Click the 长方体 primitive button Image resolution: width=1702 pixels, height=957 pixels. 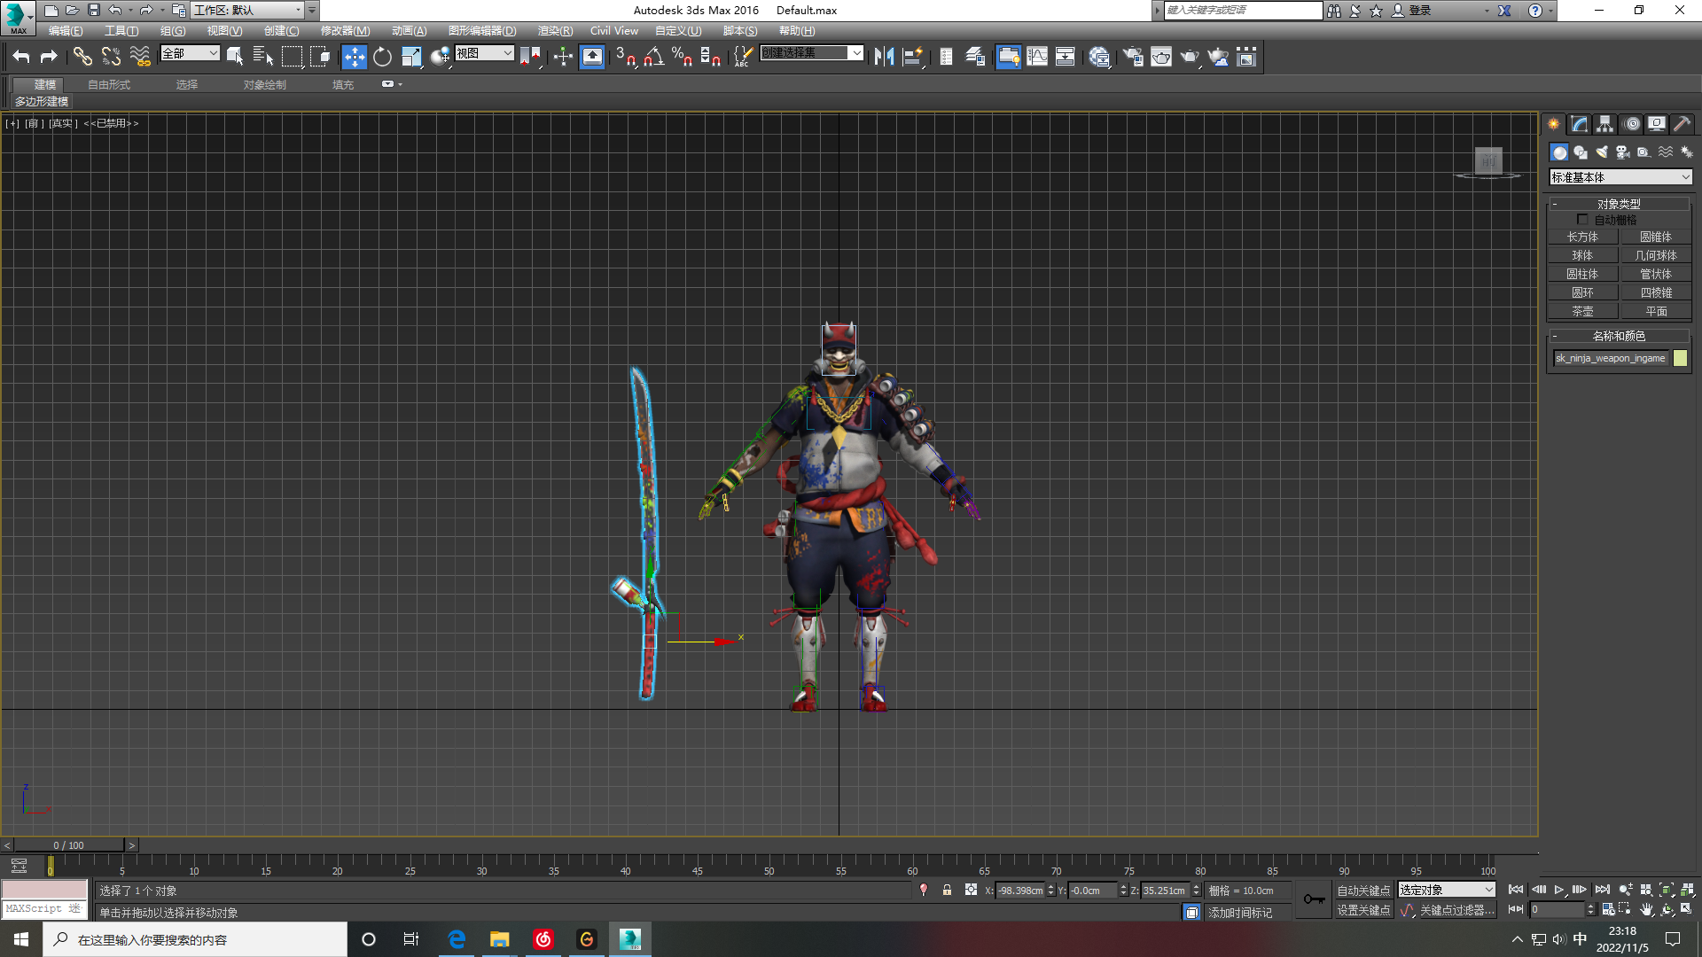1582,237
